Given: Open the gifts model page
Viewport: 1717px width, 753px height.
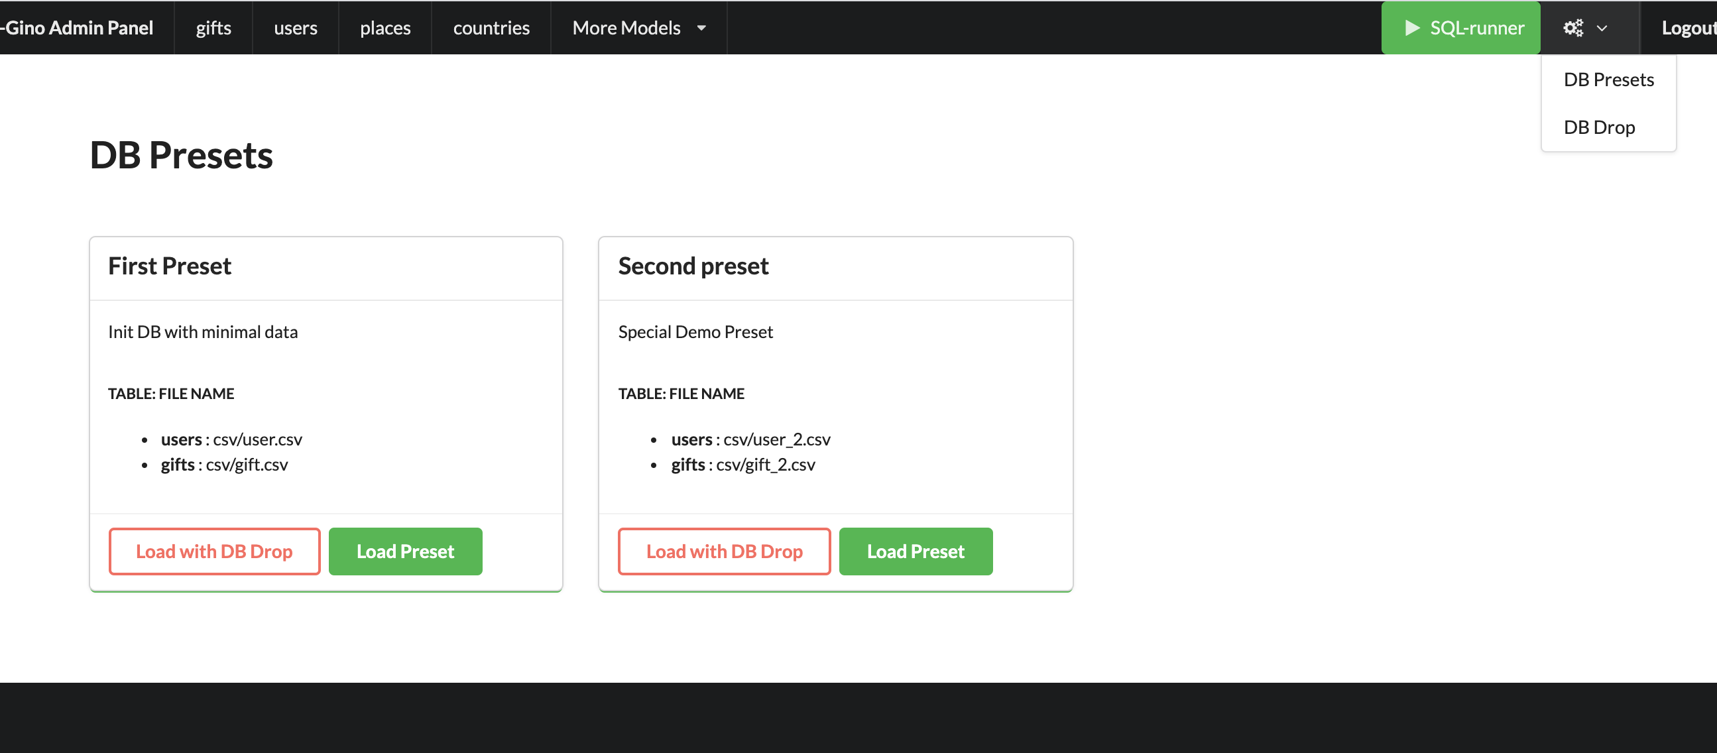Looking at the screenshot, I should pyautogui.click(x=213, y=28).
